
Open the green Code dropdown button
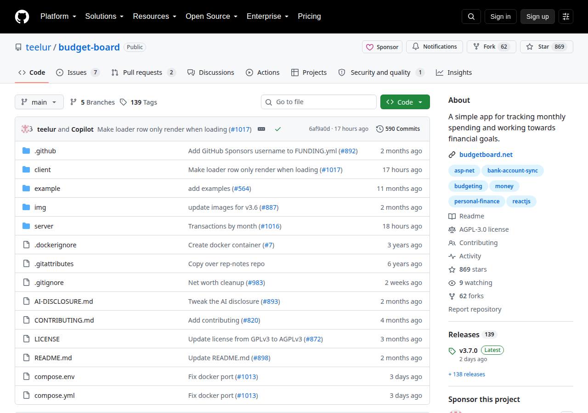(x=405, y=102)
